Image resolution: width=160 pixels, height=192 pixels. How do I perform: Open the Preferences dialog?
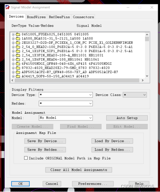93,184
